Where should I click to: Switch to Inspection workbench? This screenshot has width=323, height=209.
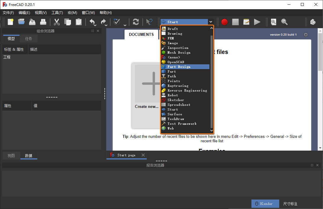tap(185, 48)
